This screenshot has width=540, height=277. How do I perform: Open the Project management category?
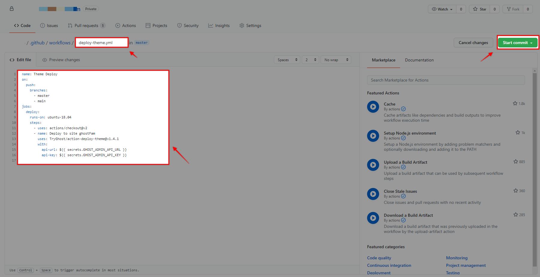466,265
